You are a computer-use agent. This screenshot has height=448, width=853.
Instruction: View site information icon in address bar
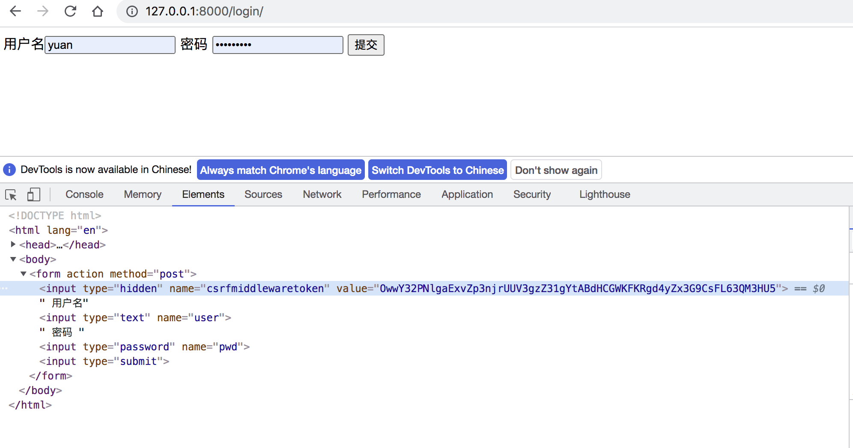point(132,12)
